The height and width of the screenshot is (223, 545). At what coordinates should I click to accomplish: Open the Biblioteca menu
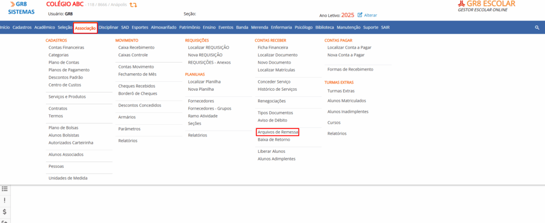click(x=325, y=27)
